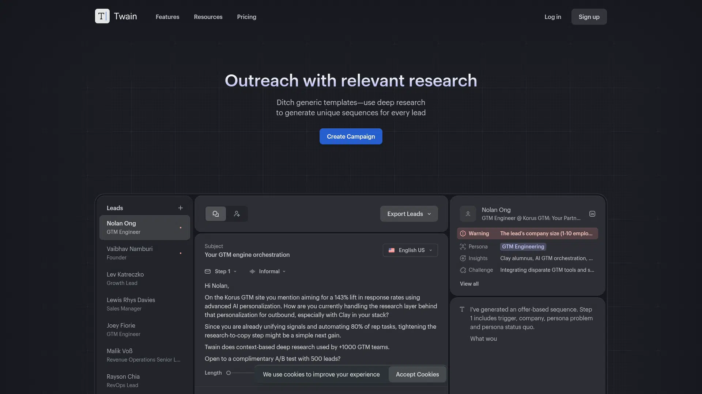
Task: Click the View all link
Action: [469, 284]
